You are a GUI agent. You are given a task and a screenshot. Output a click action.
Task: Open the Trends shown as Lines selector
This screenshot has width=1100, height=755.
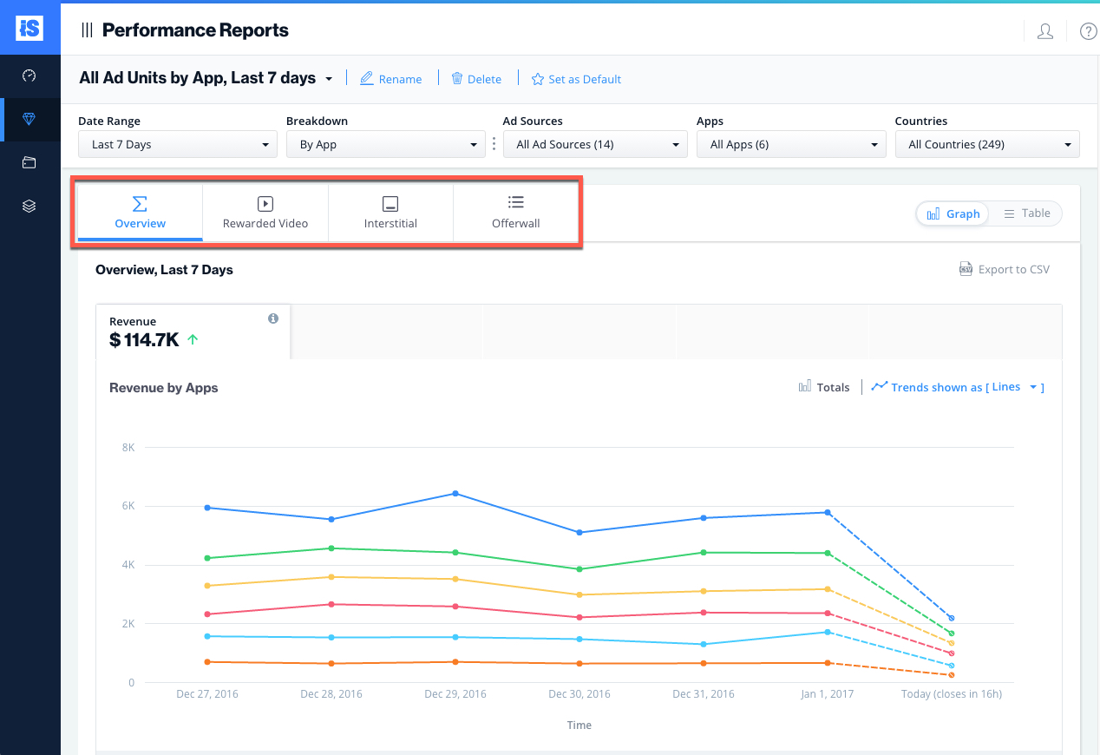click(957, 387)
